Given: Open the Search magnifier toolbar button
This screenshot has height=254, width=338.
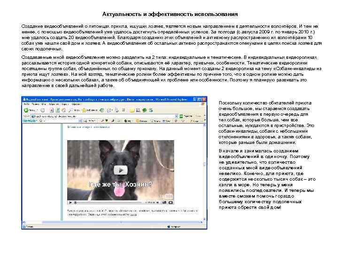Looking at the screenshot, I should pyautogui.click(x=74, y=110).
